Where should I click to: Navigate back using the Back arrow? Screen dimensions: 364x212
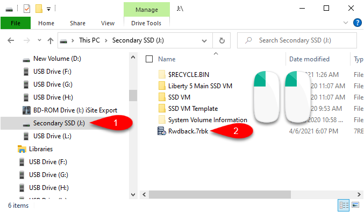click(x=11, y=41)
